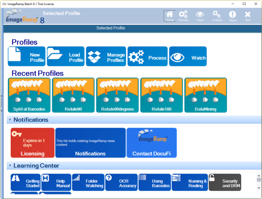The width and height of the screenshot is (262, 199).
Task: Click the Process gears toolbar icon
Action: coord(184,16)
